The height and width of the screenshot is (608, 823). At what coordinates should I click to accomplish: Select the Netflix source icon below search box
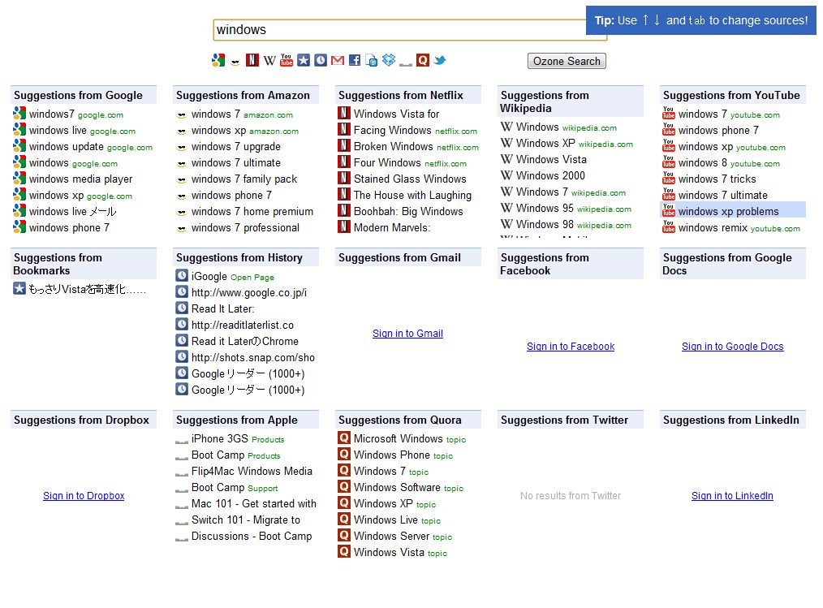pyautogui.click(x=252, y=60)
